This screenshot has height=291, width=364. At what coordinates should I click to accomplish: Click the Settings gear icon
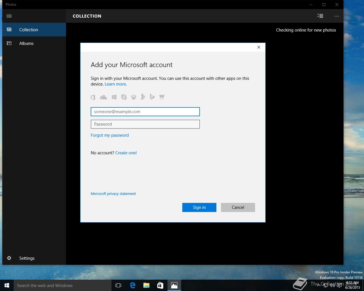(9, 258)
